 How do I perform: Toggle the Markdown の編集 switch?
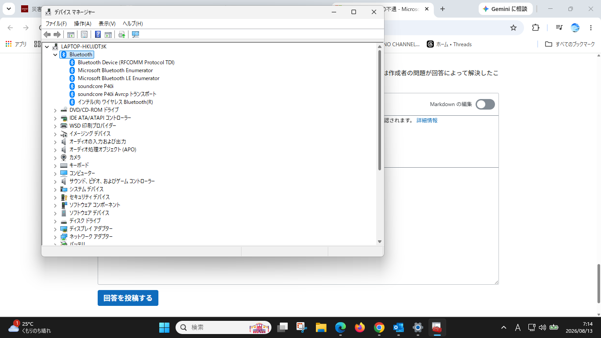485,104
